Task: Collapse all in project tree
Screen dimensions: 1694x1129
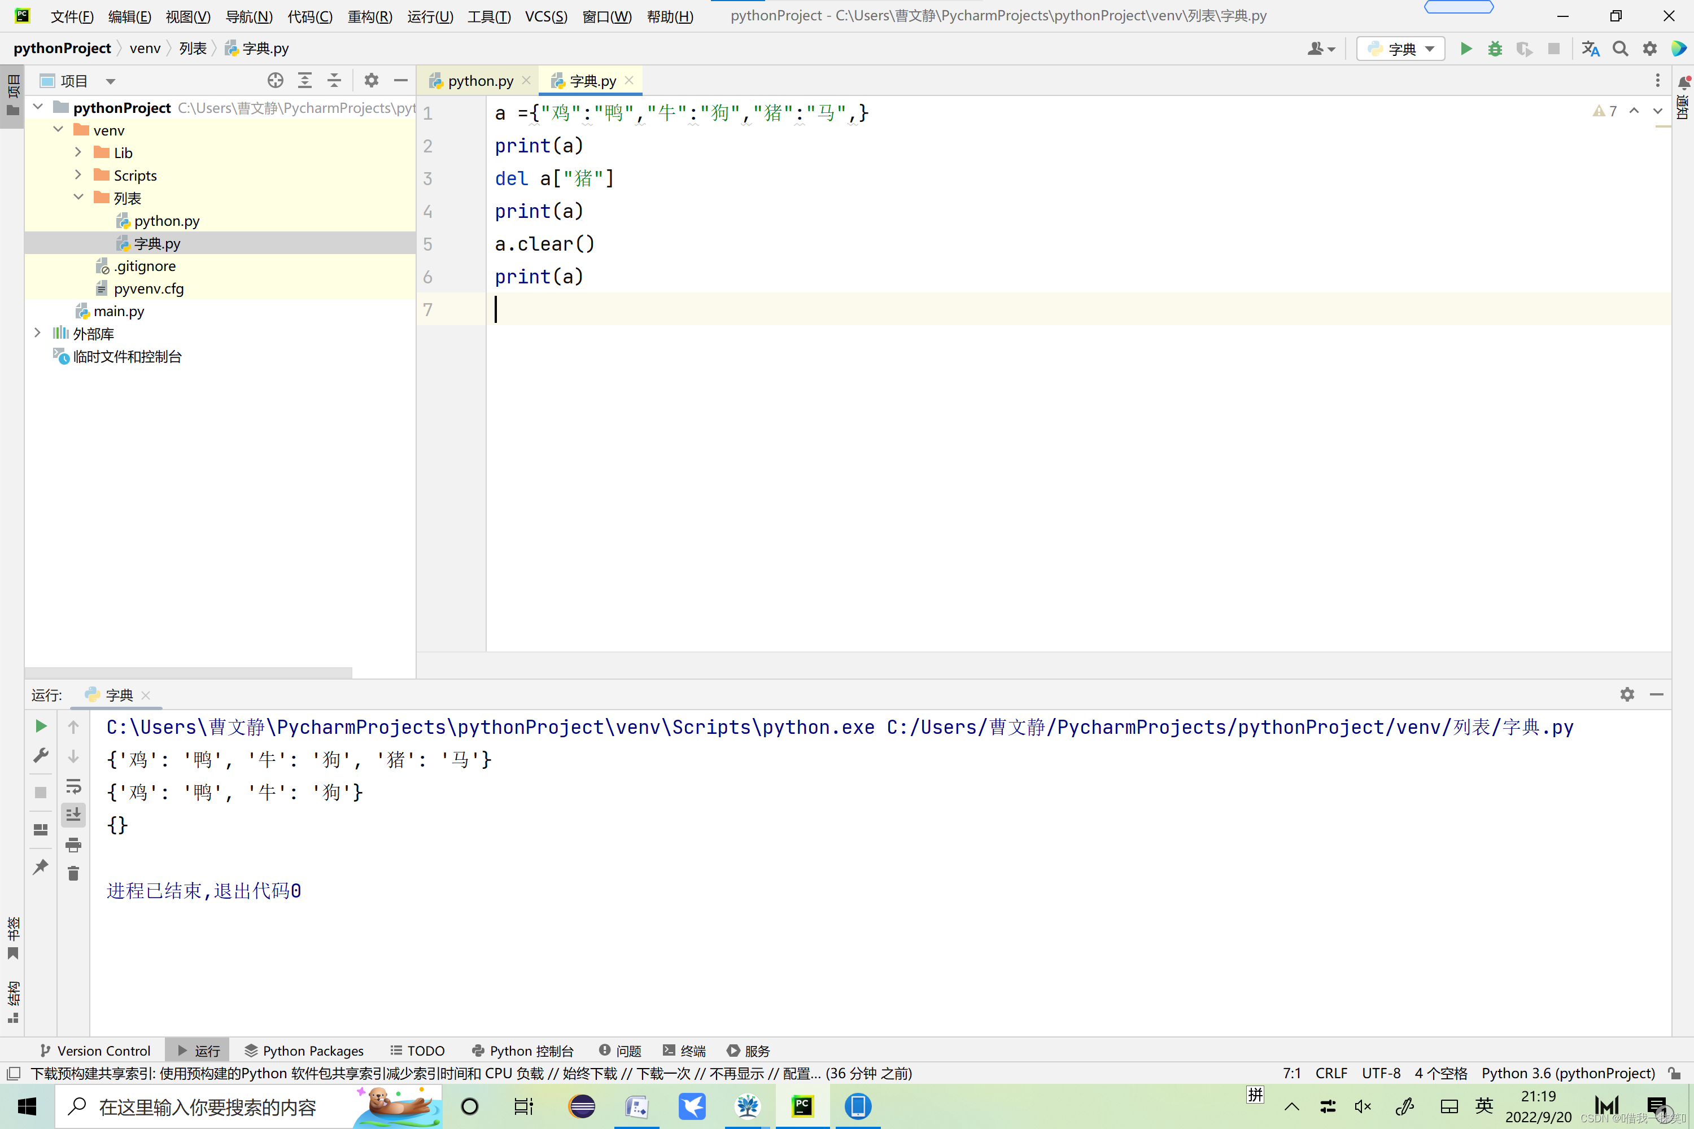Action: (x=334, y=81)
